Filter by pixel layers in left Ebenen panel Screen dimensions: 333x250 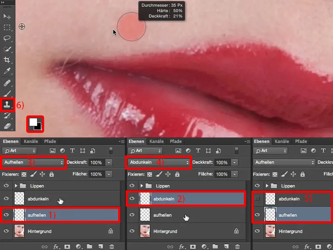click(x=52, y=151)
